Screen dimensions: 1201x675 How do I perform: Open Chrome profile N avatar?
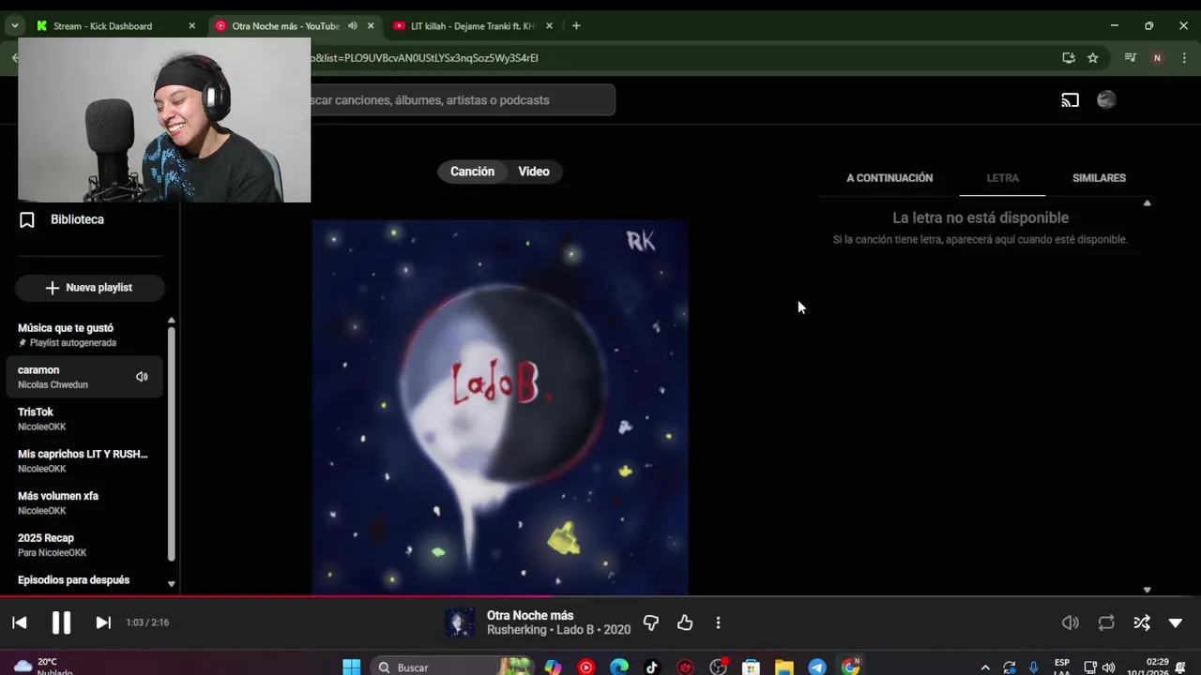[x=1157, y=58]
